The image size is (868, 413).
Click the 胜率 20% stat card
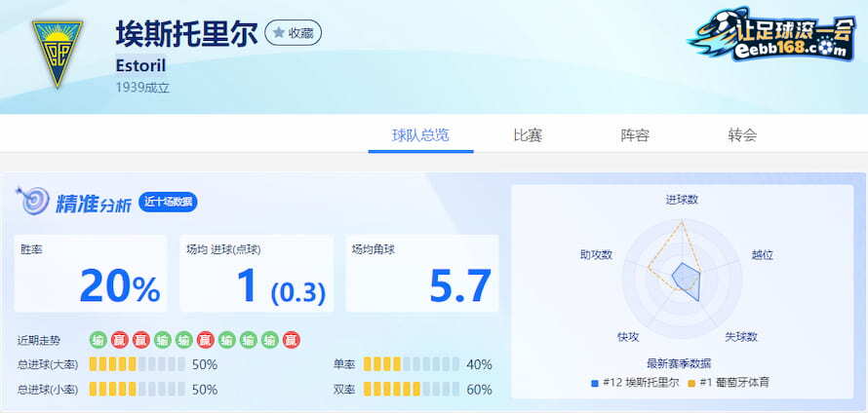click(90, 273)
